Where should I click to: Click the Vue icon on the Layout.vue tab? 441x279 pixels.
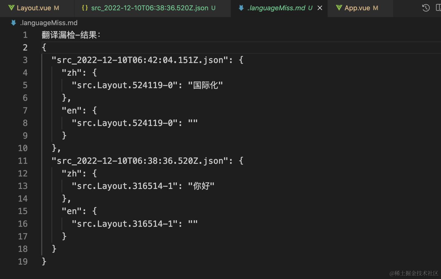point(12,8)
